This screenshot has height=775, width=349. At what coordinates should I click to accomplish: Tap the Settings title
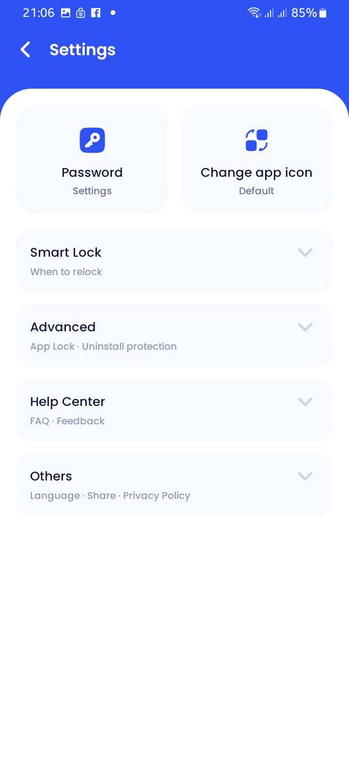point(82,50)
